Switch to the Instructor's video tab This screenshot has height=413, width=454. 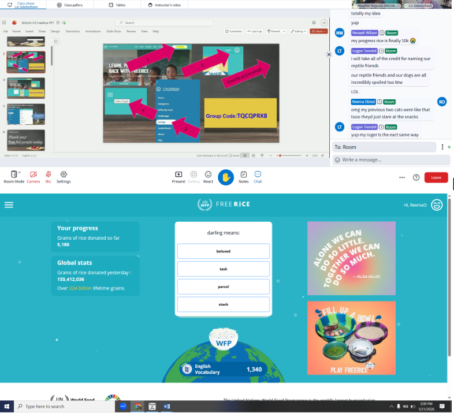click(165, 5)
